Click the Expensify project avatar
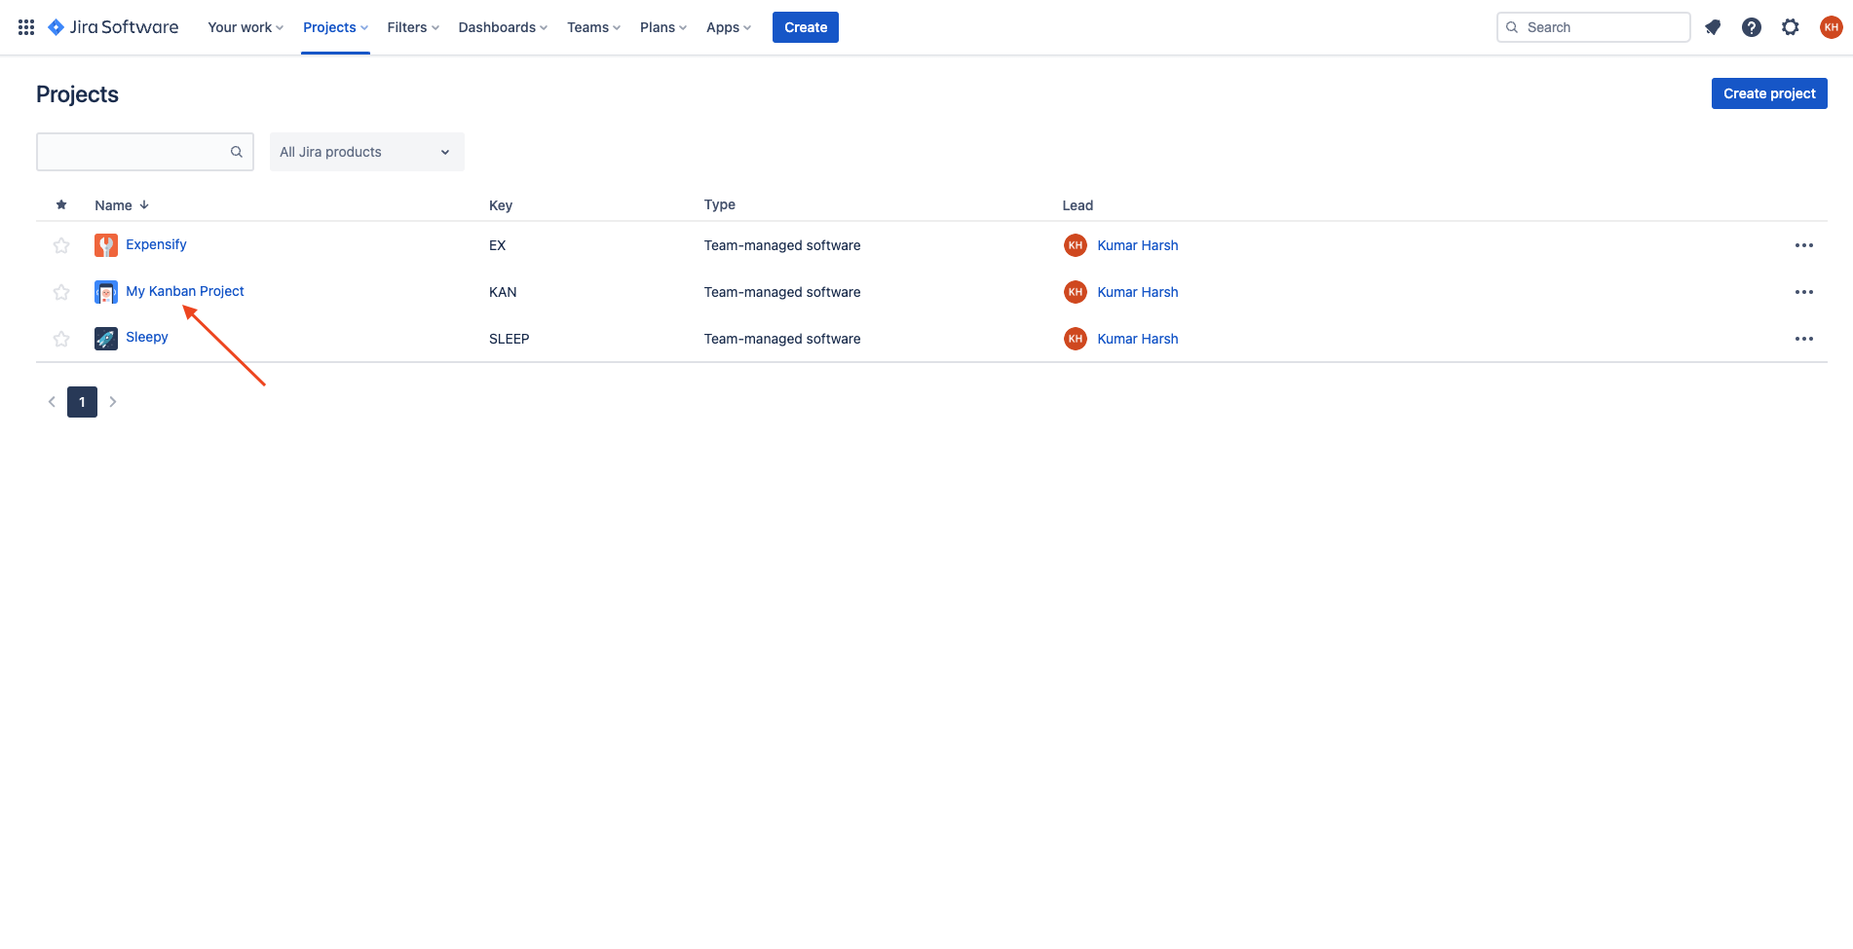 [x=105, y=244]
